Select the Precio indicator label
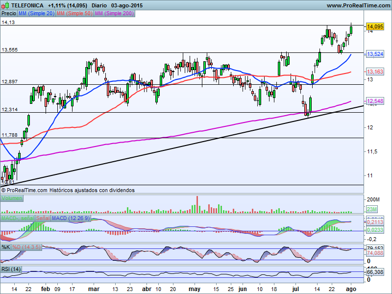This screenshot has height=294, width=392. [x=8, y=13]
